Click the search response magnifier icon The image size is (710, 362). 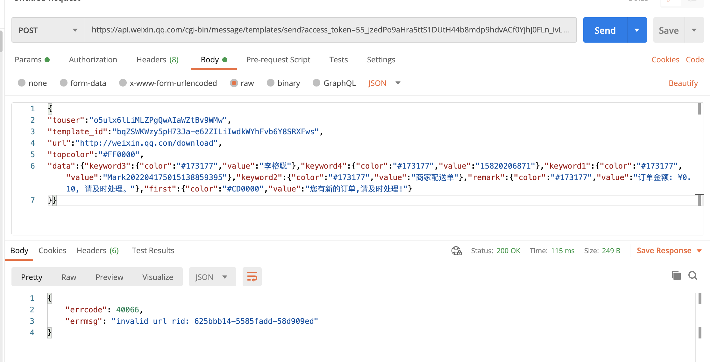click(693, 275)
